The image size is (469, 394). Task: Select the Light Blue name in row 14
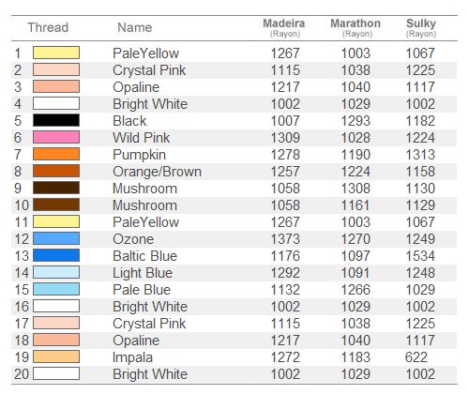tap(143, 273)
